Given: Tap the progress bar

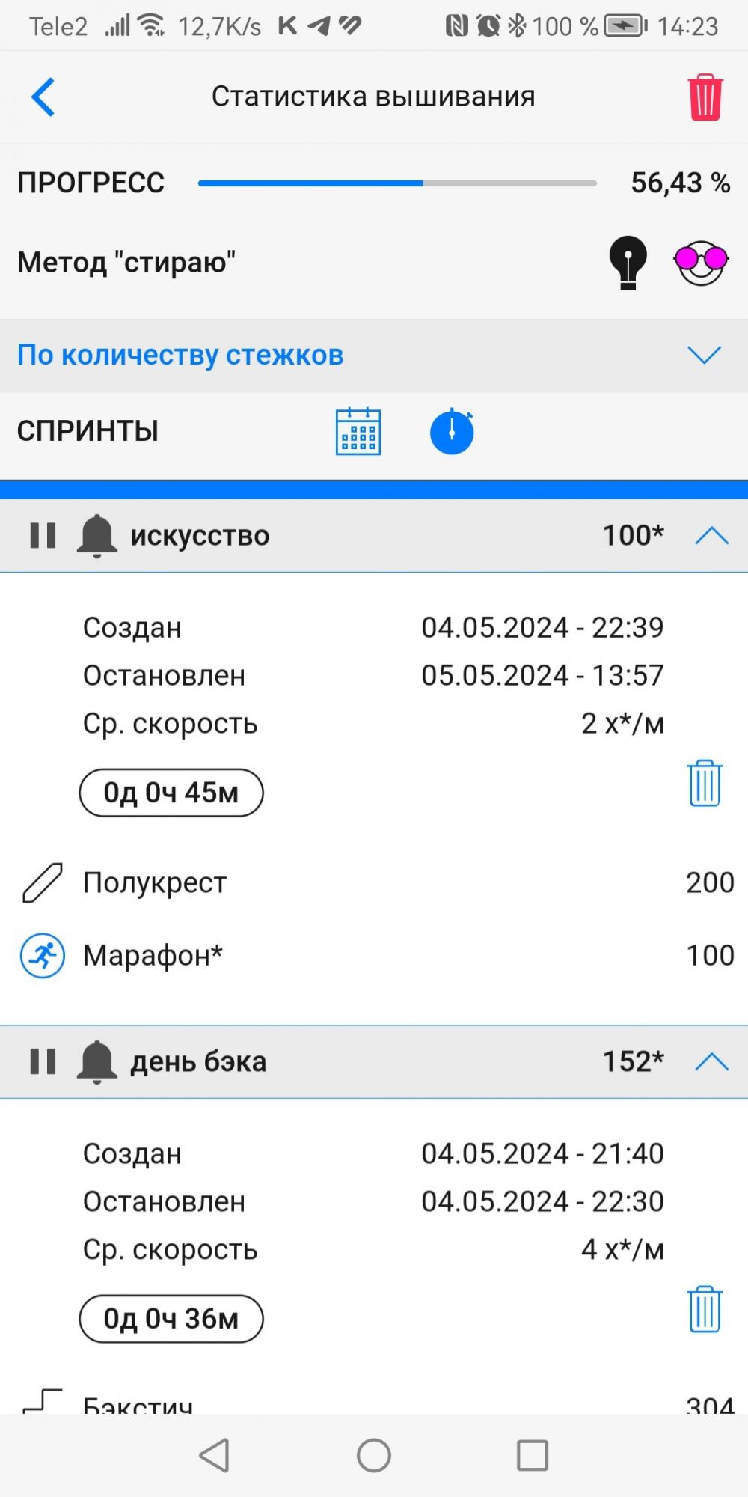Looking at the screenshot, I should click(x=397, y=183).
